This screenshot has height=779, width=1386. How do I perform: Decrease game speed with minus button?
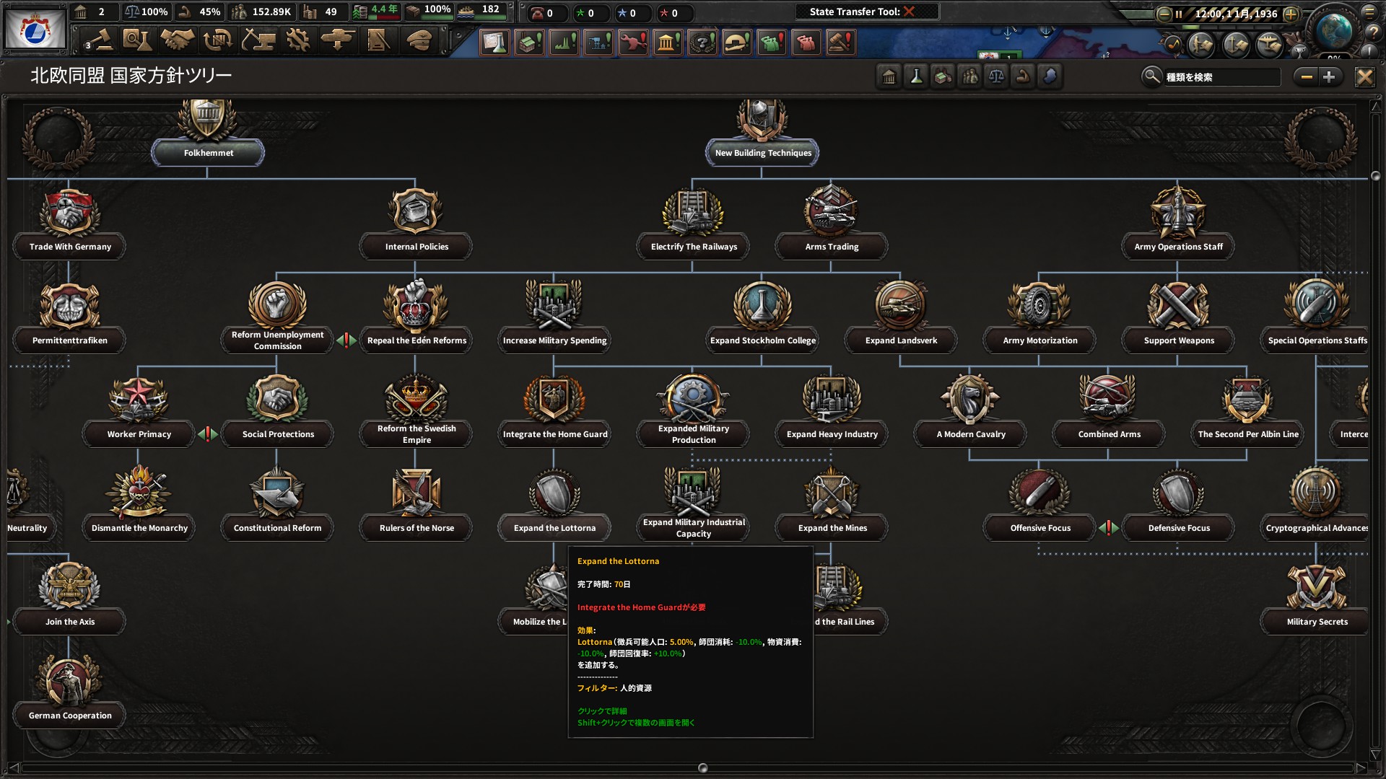click(x=1164, y=14)
